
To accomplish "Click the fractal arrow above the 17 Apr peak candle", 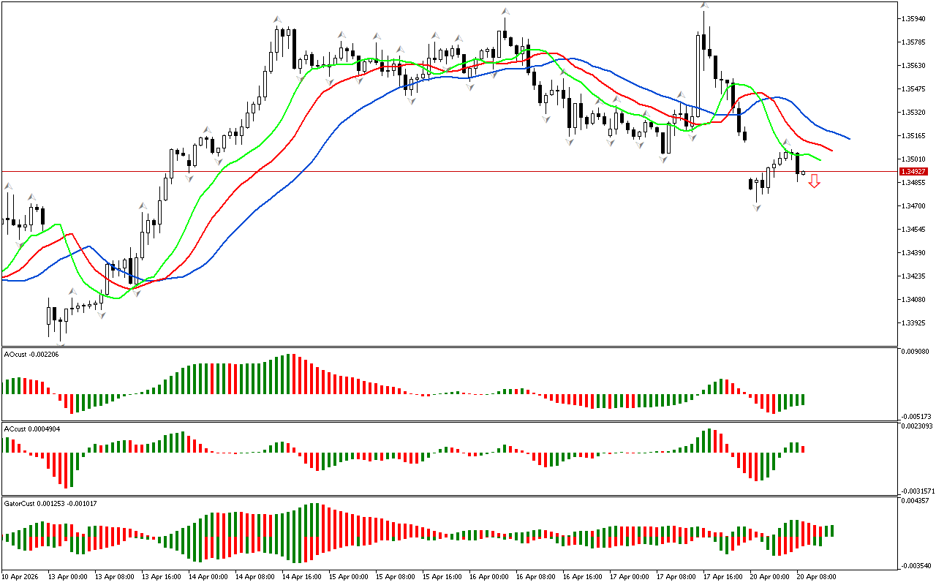I will coord(703,6).
